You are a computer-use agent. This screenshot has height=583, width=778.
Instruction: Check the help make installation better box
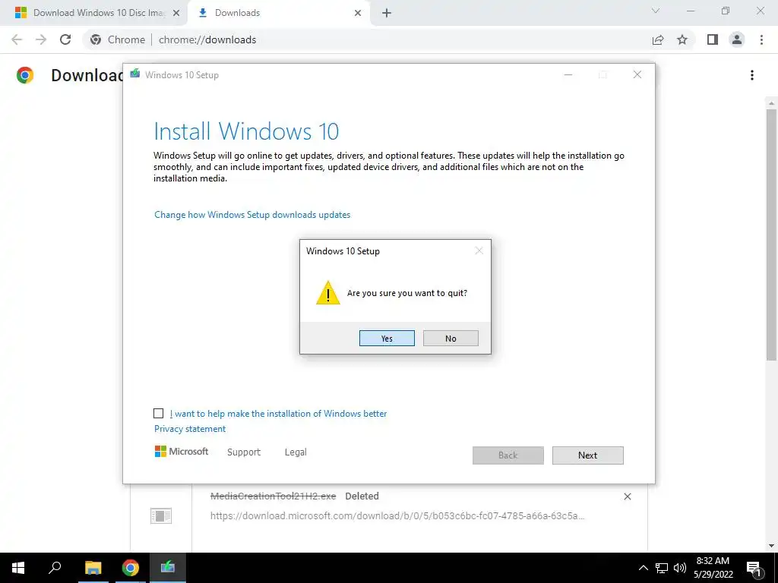point(158,414)
